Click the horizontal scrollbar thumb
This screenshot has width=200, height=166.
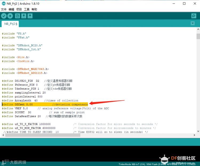[x=43, y=135]
